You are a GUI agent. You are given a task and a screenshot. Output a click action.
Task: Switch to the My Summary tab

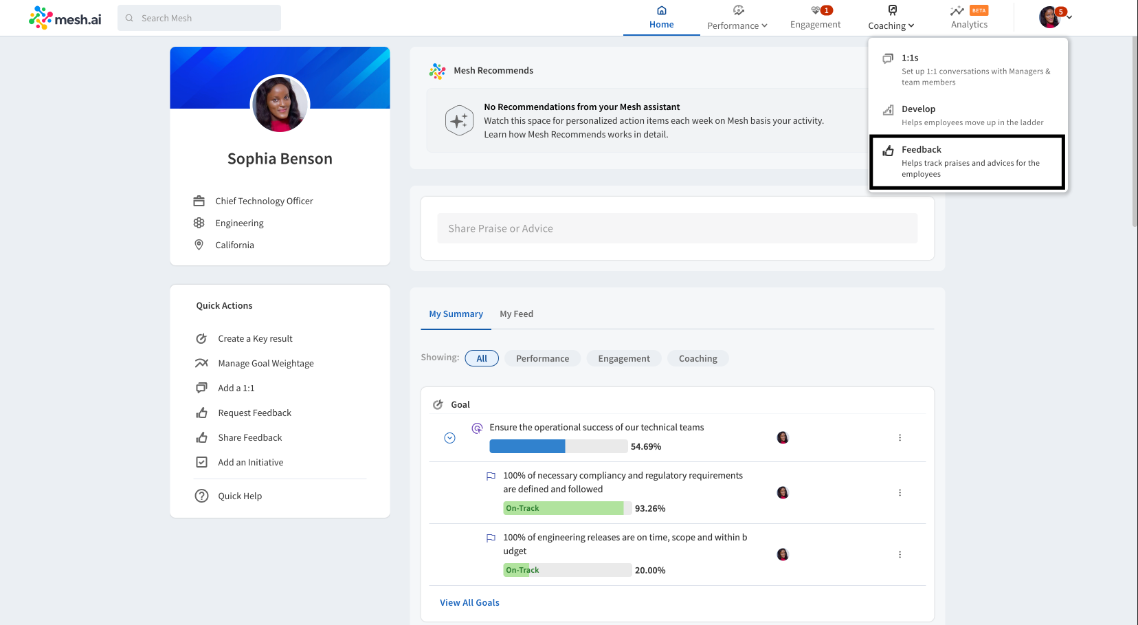(456, 314)
